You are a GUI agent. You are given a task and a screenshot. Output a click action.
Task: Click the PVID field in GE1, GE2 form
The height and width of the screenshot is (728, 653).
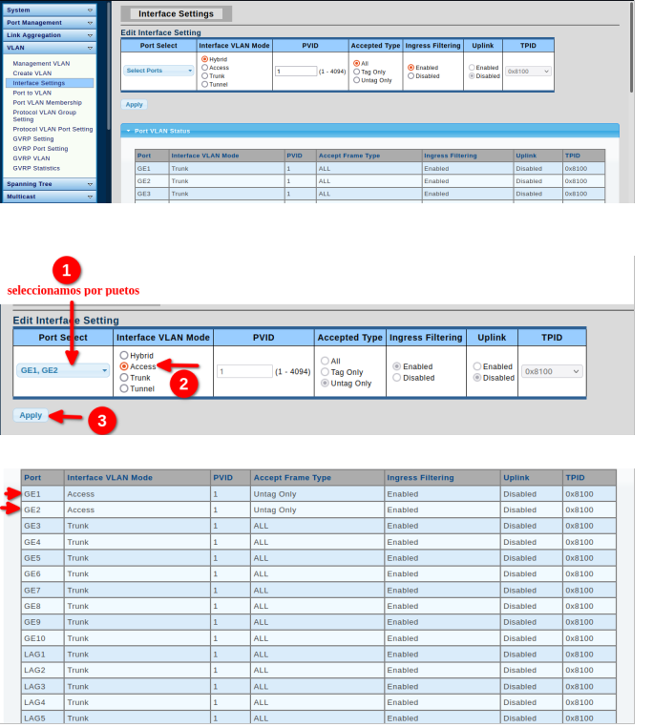[243, 371]
